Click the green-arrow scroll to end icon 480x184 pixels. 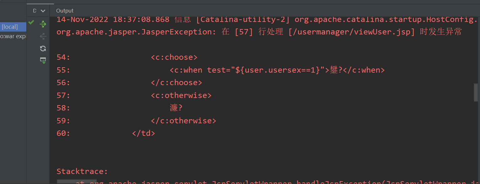43,60
